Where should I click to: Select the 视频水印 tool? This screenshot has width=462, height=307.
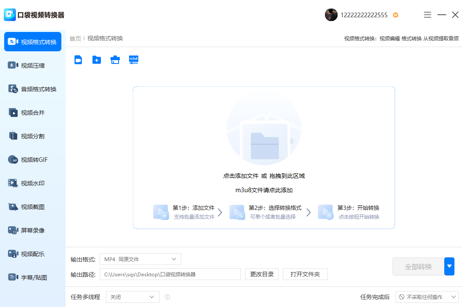point(32,183)
